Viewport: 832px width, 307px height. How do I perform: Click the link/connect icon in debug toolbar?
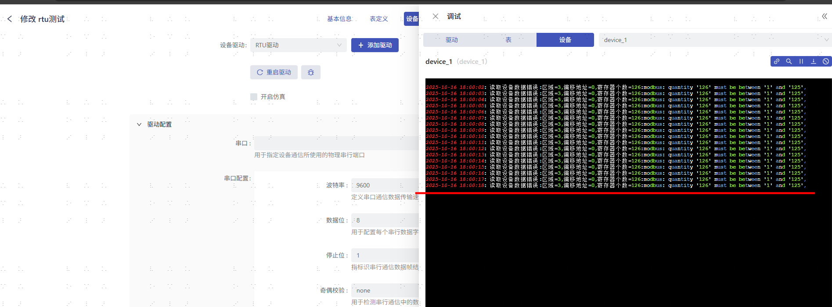(777, 61)
